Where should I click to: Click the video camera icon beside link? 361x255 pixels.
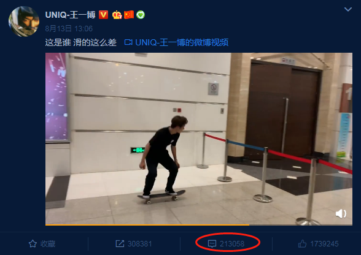[128, 42]
